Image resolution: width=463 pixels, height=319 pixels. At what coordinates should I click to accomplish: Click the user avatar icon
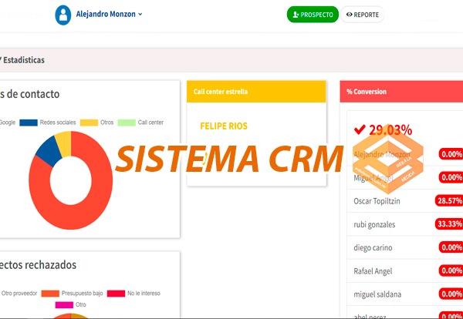[x=63, y=15]
